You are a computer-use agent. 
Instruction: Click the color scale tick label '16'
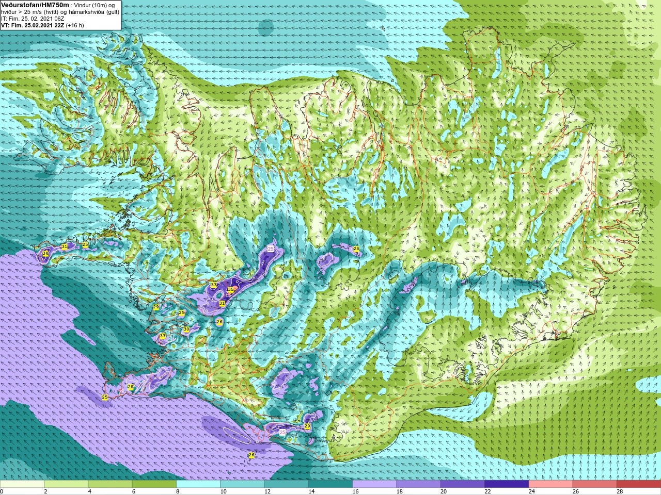point(355,491)
